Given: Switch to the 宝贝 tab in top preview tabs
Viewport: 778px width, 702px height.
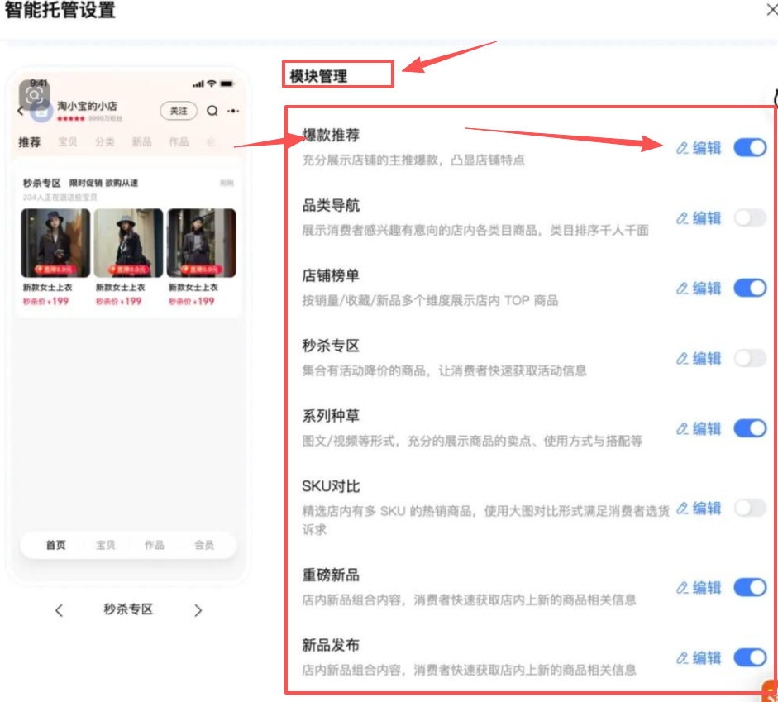Looking at the screenshot, I should pos(68,142).
